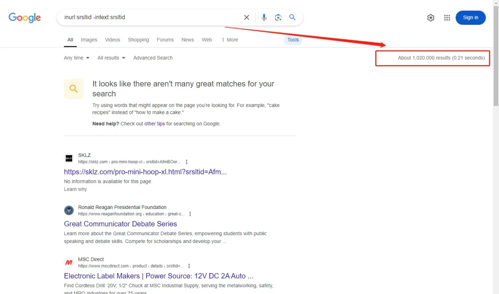
Task: Click the Ronald Reagan Foundation favicon
Action: pyautogui.click(x=69, y=210)
